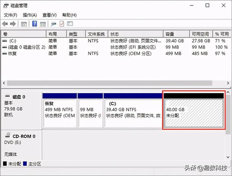Select the 恢复 499 MB NTFS partition block
Image resolution: width=232 pixels, height=176 pixels.
pos(59,111)
